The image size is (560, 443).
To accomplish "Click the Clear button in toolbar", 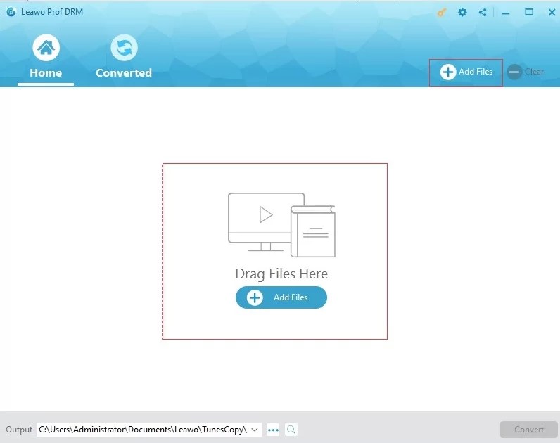I will [x=526, y=72].
